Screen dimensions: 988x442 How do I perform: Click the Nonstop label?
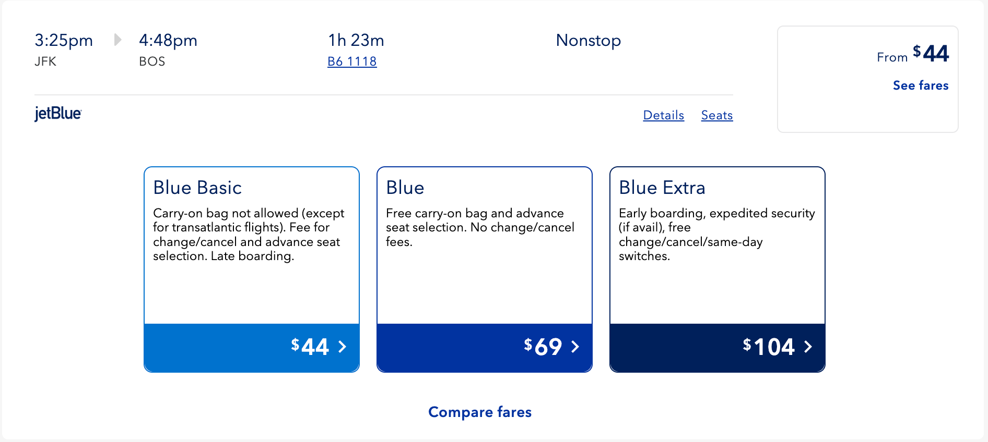pos(588,40)
